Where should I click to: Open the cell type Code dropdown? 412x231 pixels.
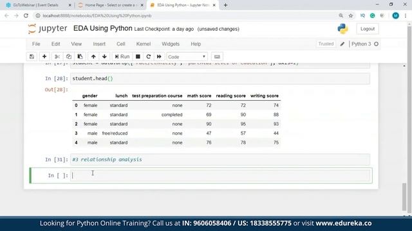pyautogui.click(x=187, y=56)
